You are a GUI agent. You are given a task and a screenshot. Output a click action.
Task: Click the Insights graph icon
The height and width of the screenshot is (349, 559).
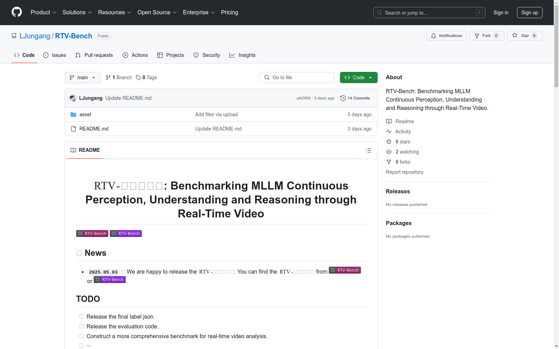pyautogui.click(x=232, y=55)
